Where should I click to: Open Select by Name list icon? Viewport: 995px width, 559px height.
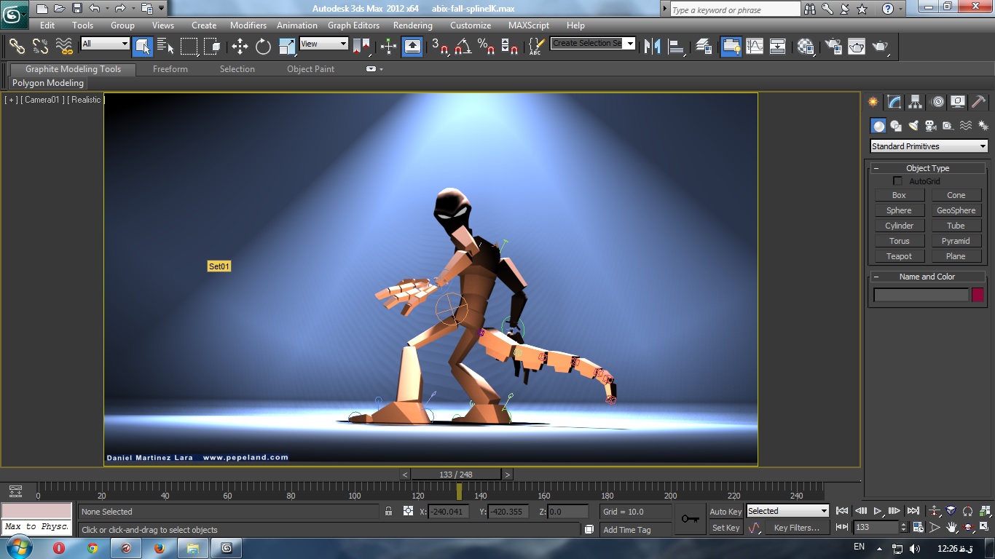(x=166, y=47)
